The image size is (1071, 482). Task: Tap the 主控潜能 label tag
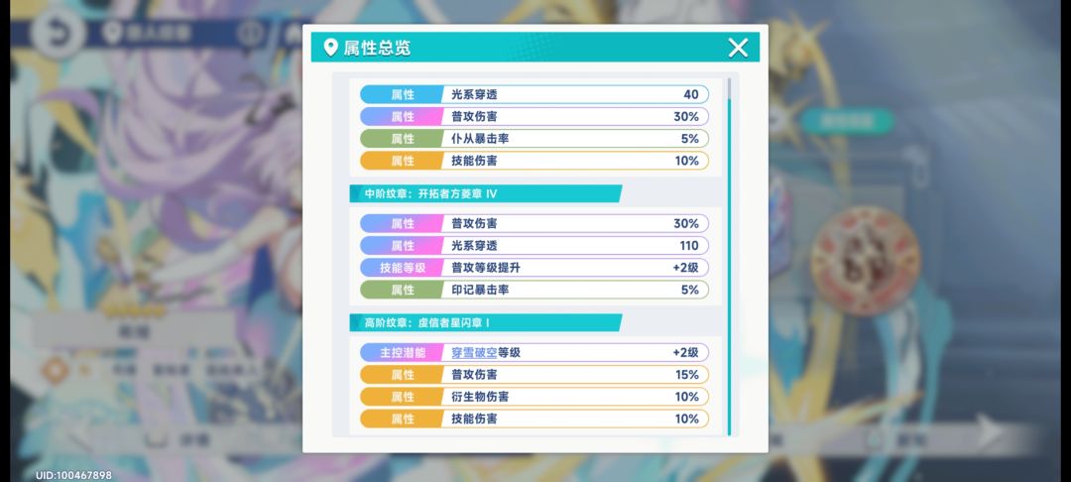tap(403, 353)
